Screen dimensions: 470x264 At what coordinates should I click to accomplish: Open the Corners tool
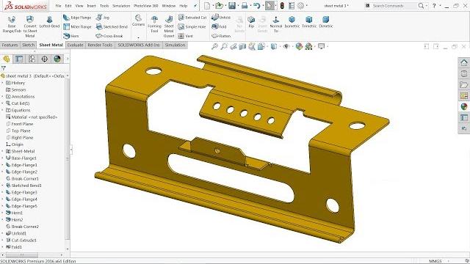[138, 21]
